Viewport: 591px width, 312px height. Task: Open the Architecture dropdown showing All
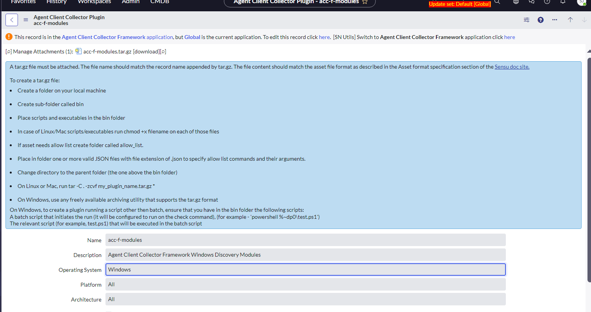click(x=305, y=299)
